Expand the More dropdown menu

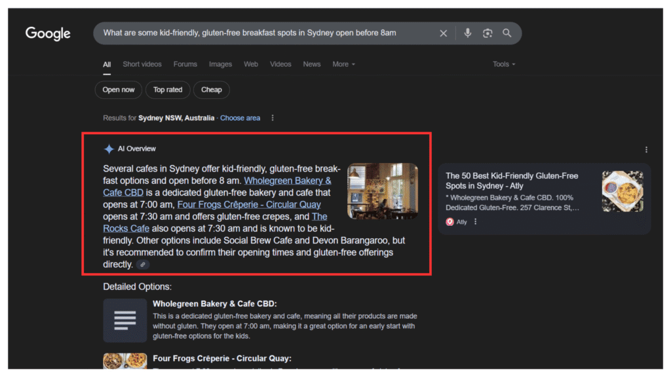(x=343, y=64)
